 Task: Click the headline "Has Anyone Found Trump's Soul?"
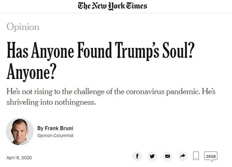pyautogui.click(x=101, y=51)
